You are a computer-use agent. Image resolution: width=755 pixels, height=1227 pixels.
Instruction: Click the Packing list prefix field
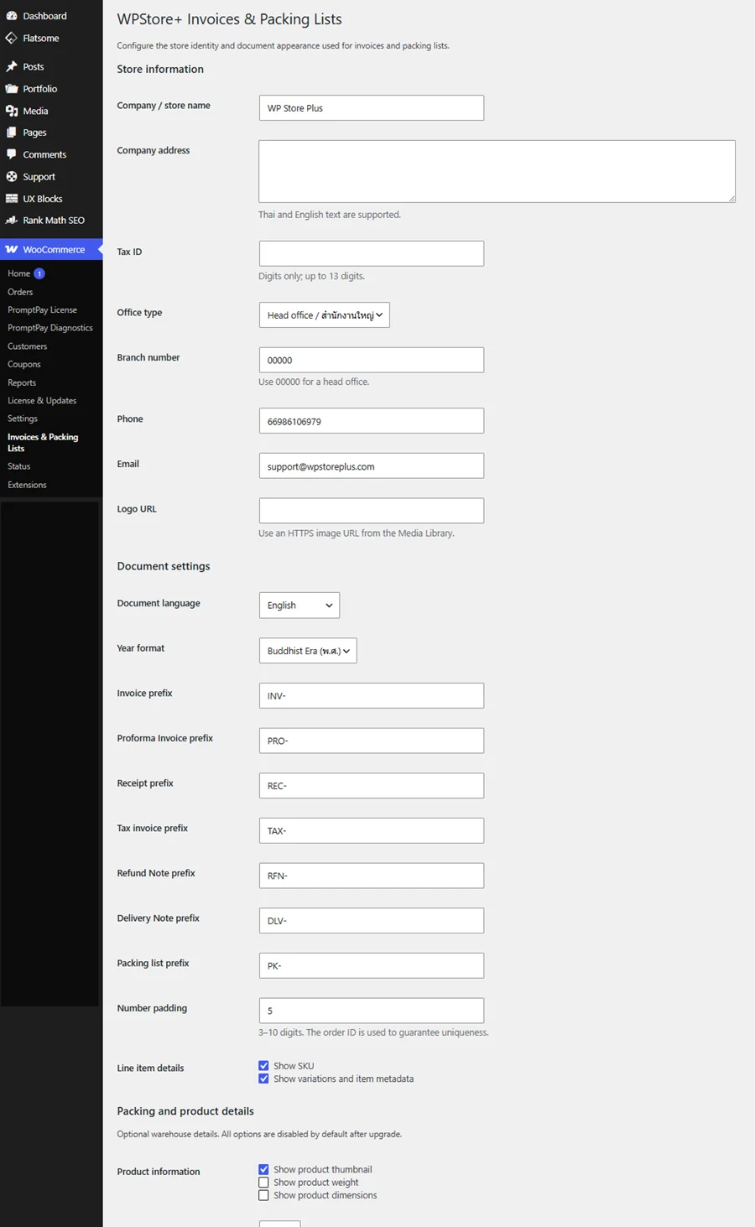tap(372, 965)
